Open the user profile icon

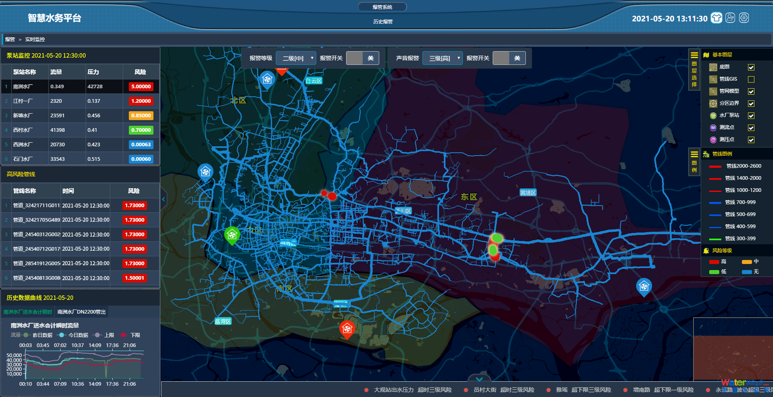click(x=730, y=18)
